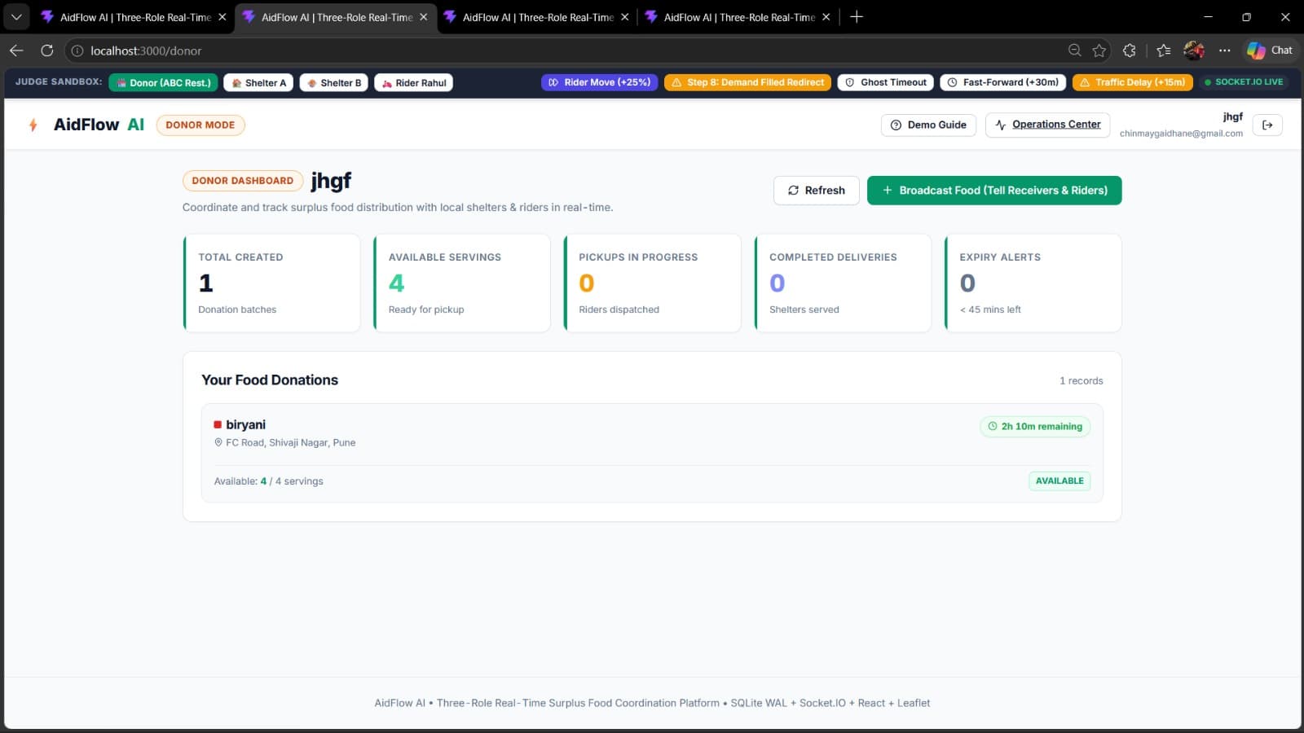The width and height of the screenshot is (1304, 733).
Task: Trigger Traffic Delay (+15m) scenario
Action: click(1133, 82)
